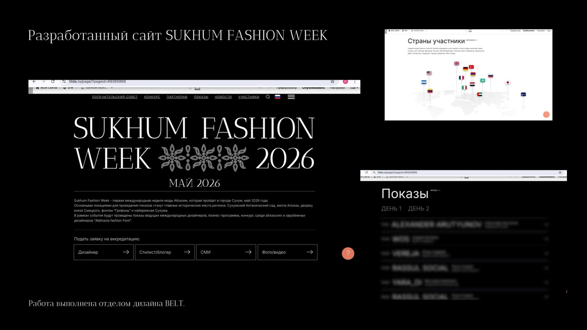Open Настройки in the countries page toolbar

click(541, 31)
